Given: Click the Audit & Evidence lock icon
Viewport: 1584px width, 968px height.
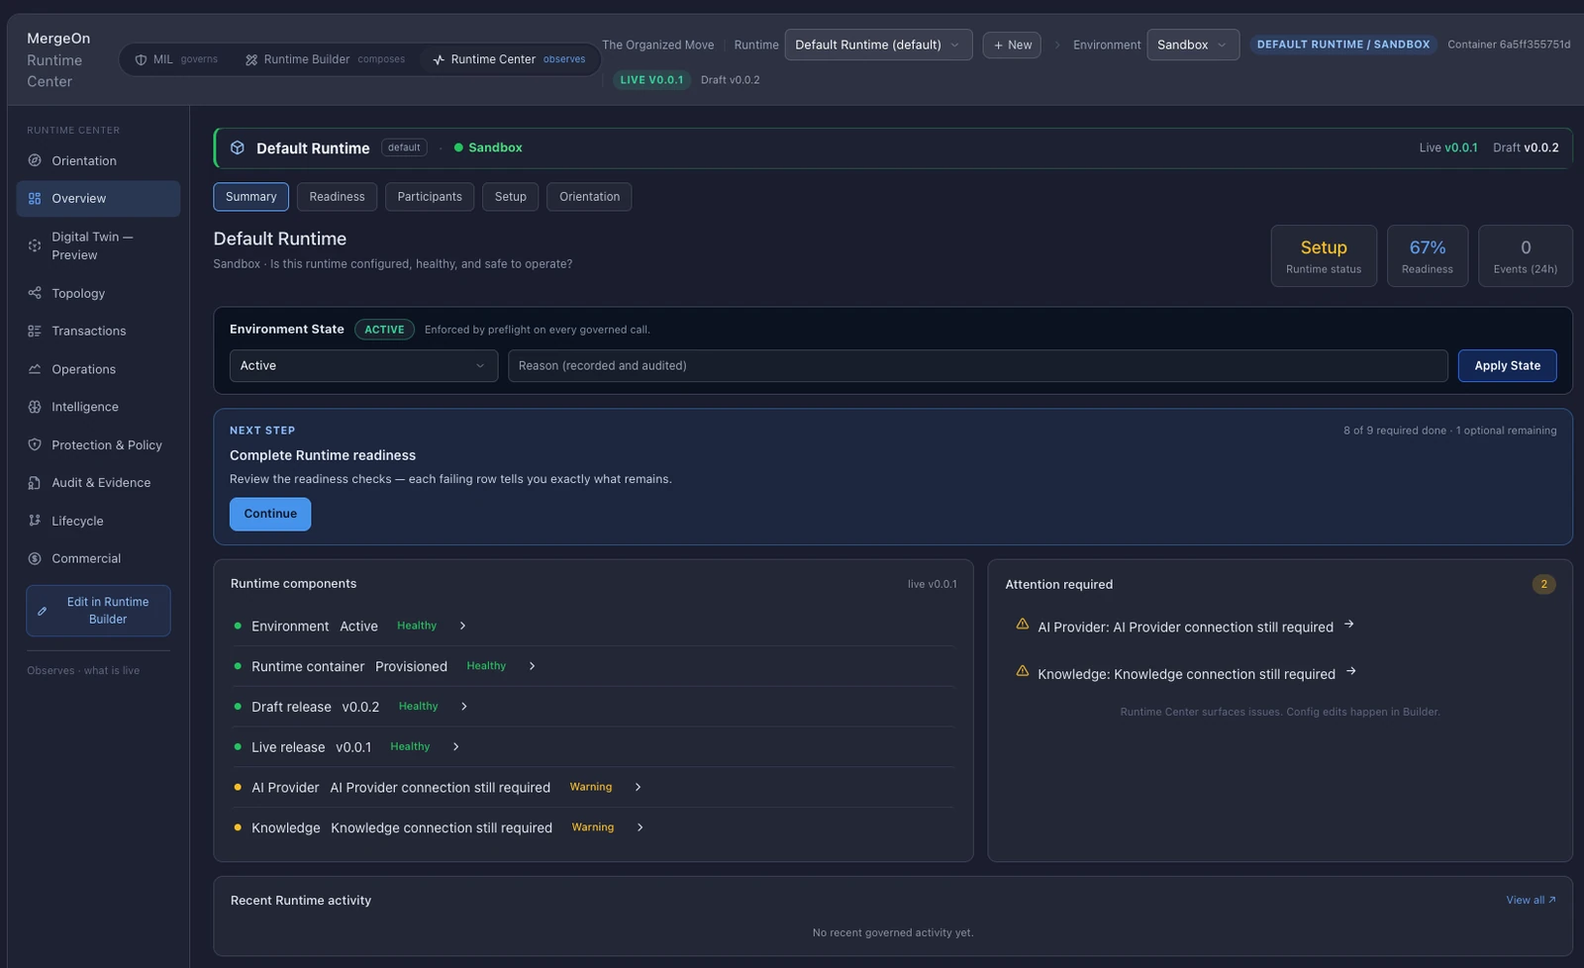Looking at the screenshot, I should (35, 483).
